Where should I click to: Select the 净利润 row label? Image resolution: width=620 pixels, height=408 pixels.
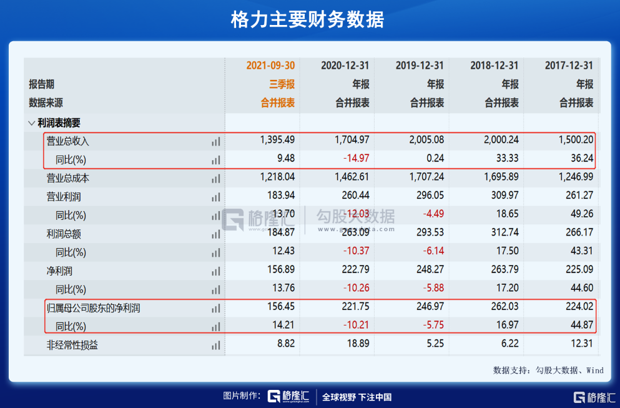[59, 271]
